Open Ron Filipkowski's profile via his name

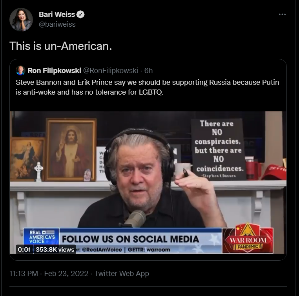(x=54, y=71)
